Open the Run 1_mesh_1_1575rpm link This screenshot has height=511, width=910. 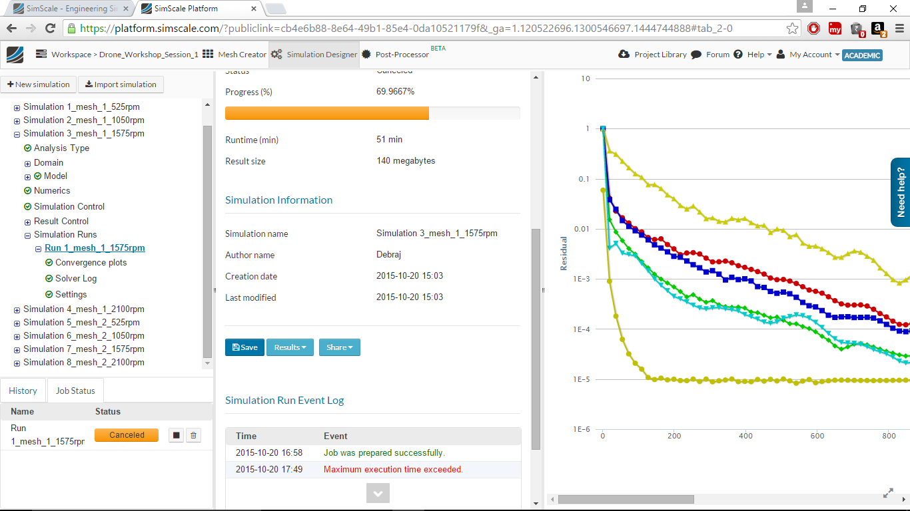(95, 248)
